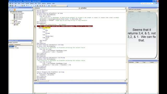Click the Undo toolbar icon

pyautogui.click(x=27, y=6)
